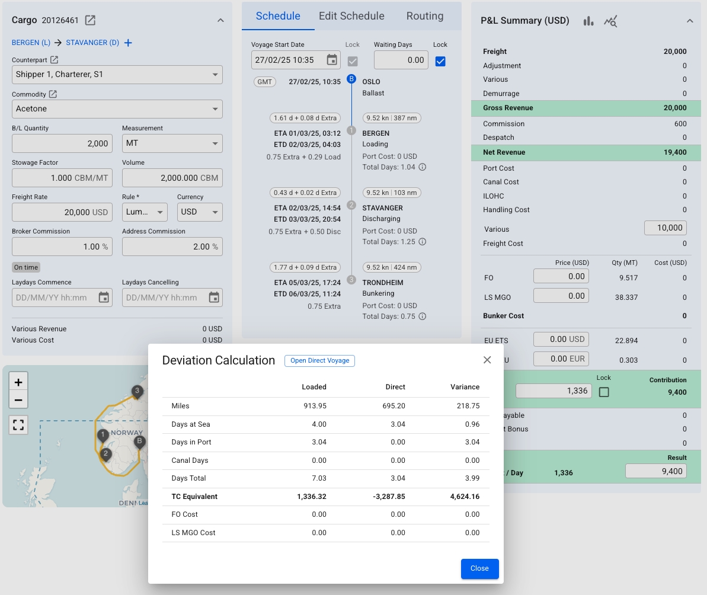The height and width of the screenshot is (595, 707).
Task: Show Bergen Total Days info icon
Action: [423, 167]
